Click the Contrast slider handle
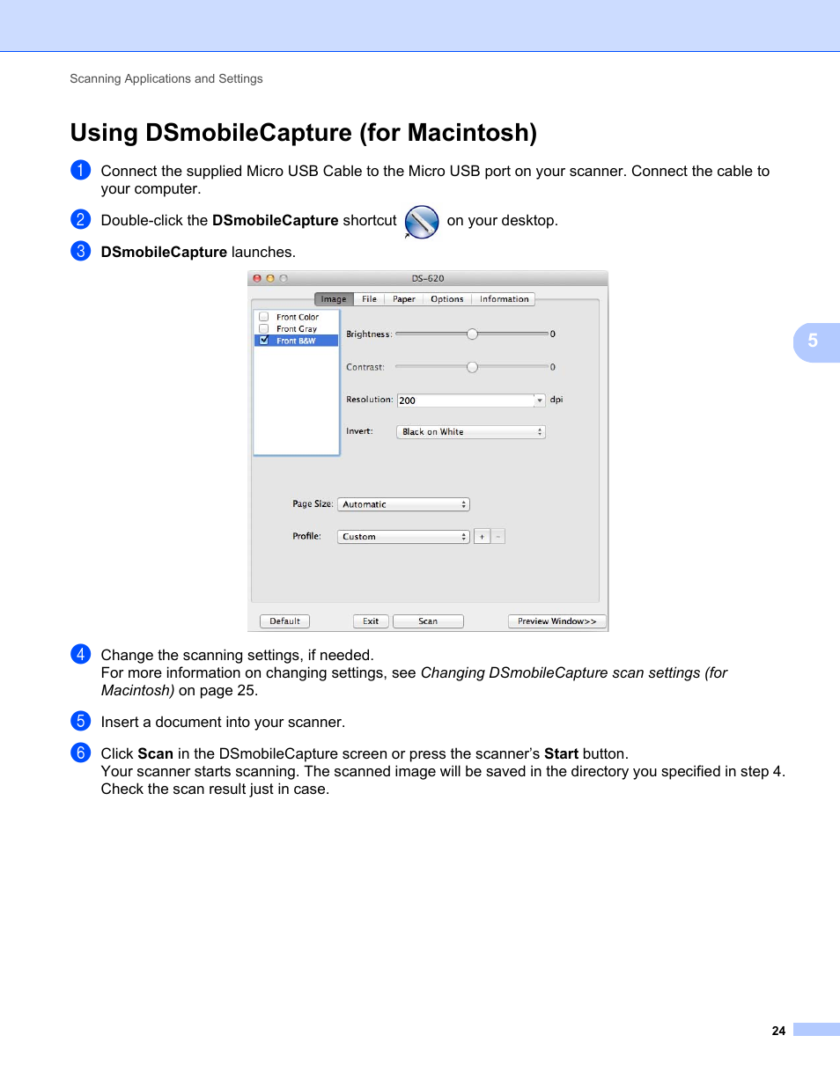 [x=472, y=367]
